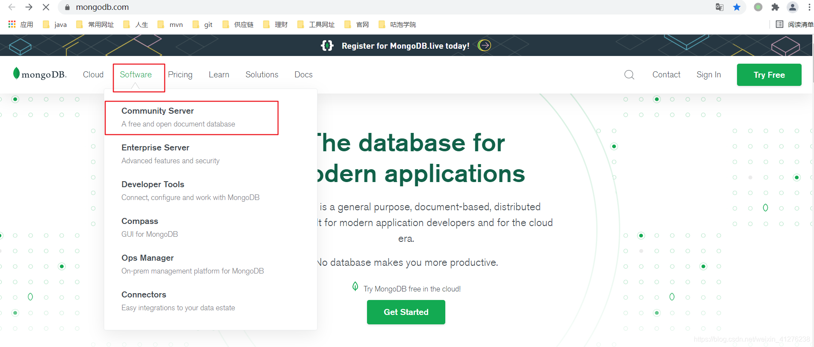Open the 咕泡学院 bookmarks folder
The width and height of the screenshot is (814, 347).
[x=397, y=24]
